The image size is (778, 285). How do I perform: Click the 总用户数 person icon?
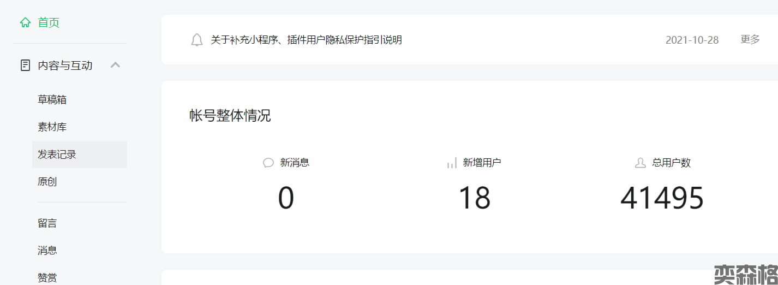click(x=641, y=163)
